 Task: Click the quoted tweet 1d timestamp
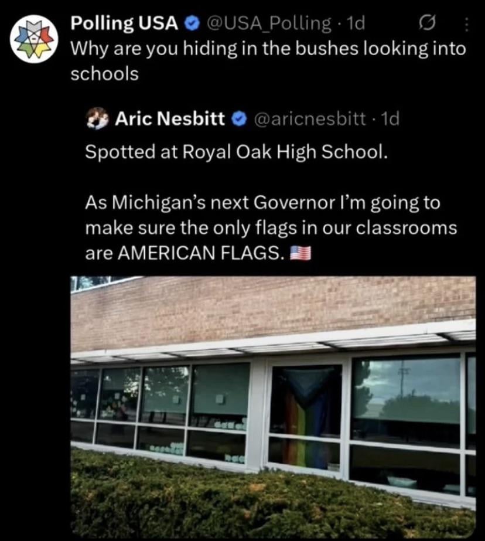tap(390, 119)
